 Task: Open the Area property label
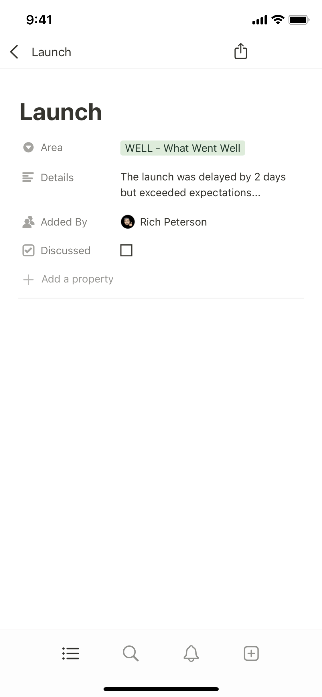click(x=52, y=148)
